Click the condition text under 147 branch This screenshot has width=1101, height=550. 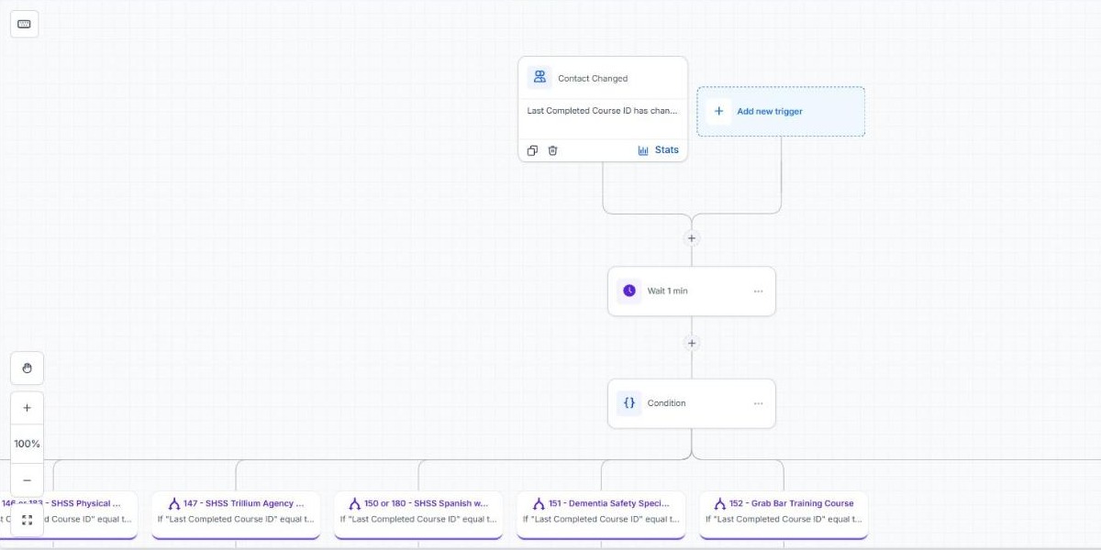[x=235, y=519]
